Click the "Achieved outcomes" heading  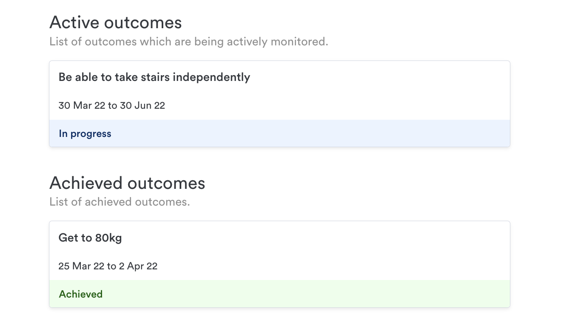coord(127,183)
